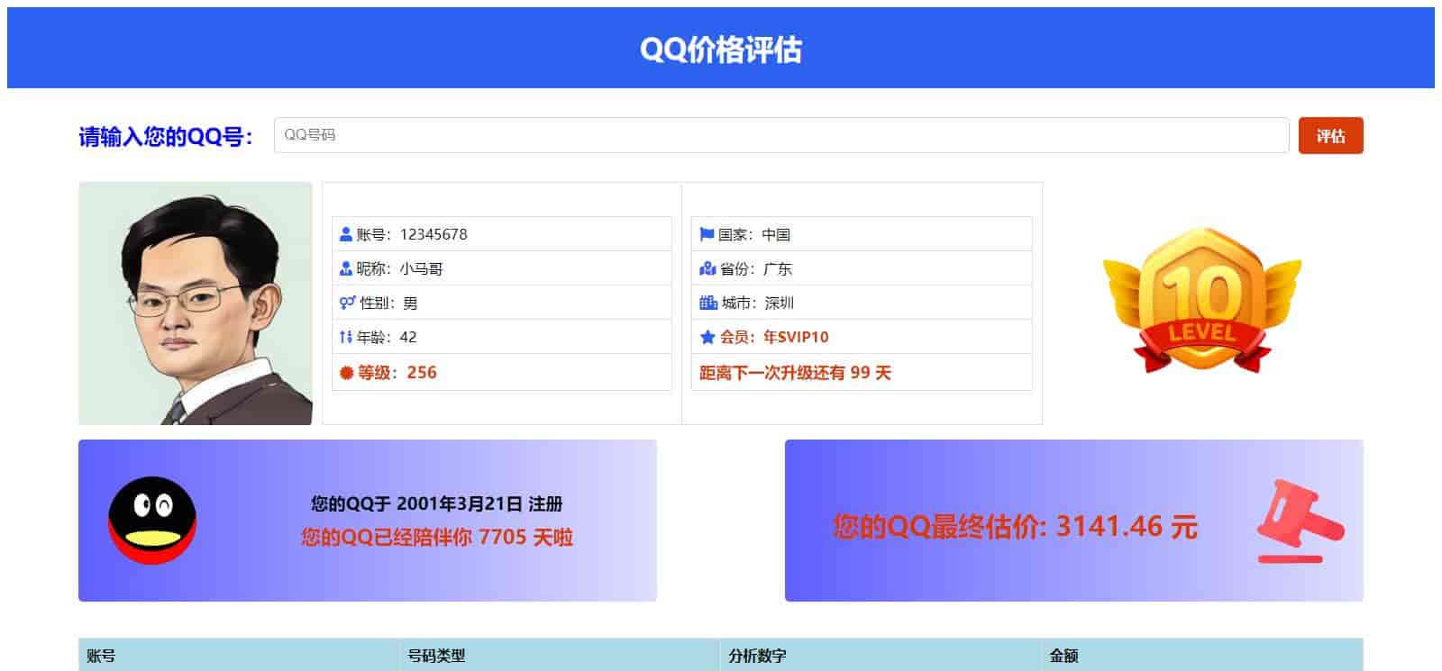1442x671 pixels.
Task: Click the nickname value 小马哥
Action: pyautogui.click(x=422, y=268)
